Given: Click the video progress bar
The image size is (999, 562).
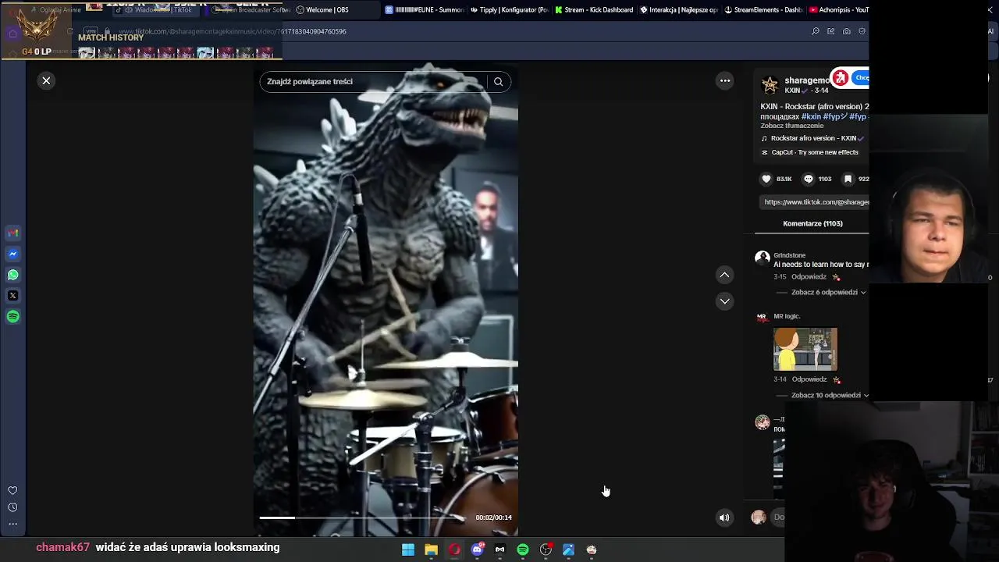Looking at the screenshot, I should 362,518.
